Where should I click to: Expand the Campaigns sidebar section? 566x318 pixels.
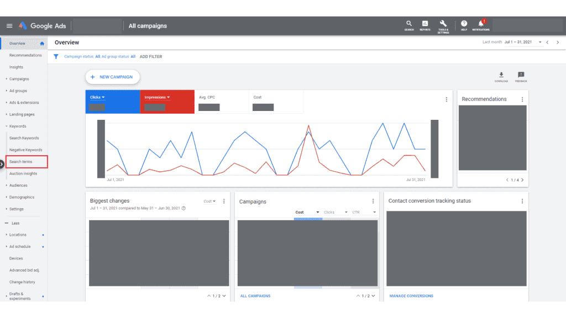click(x=19, y=79)
